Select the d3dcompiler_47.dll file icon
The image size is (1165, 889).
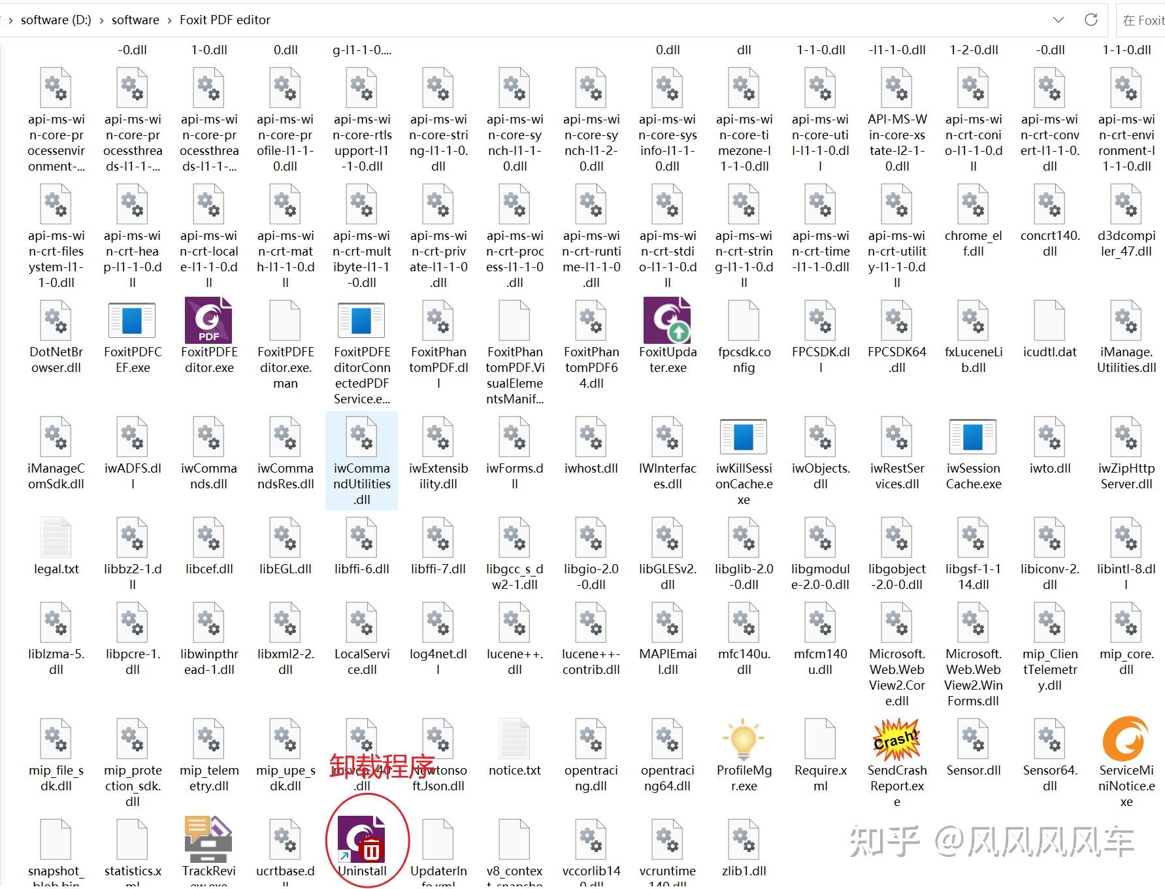pyautogui.click(x=1126, y=204)
